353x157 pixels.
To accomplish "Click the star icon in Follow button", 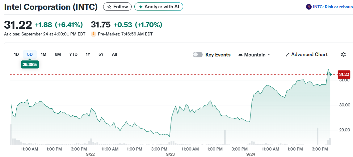I will pyautogui.click(x=109, y=7).
